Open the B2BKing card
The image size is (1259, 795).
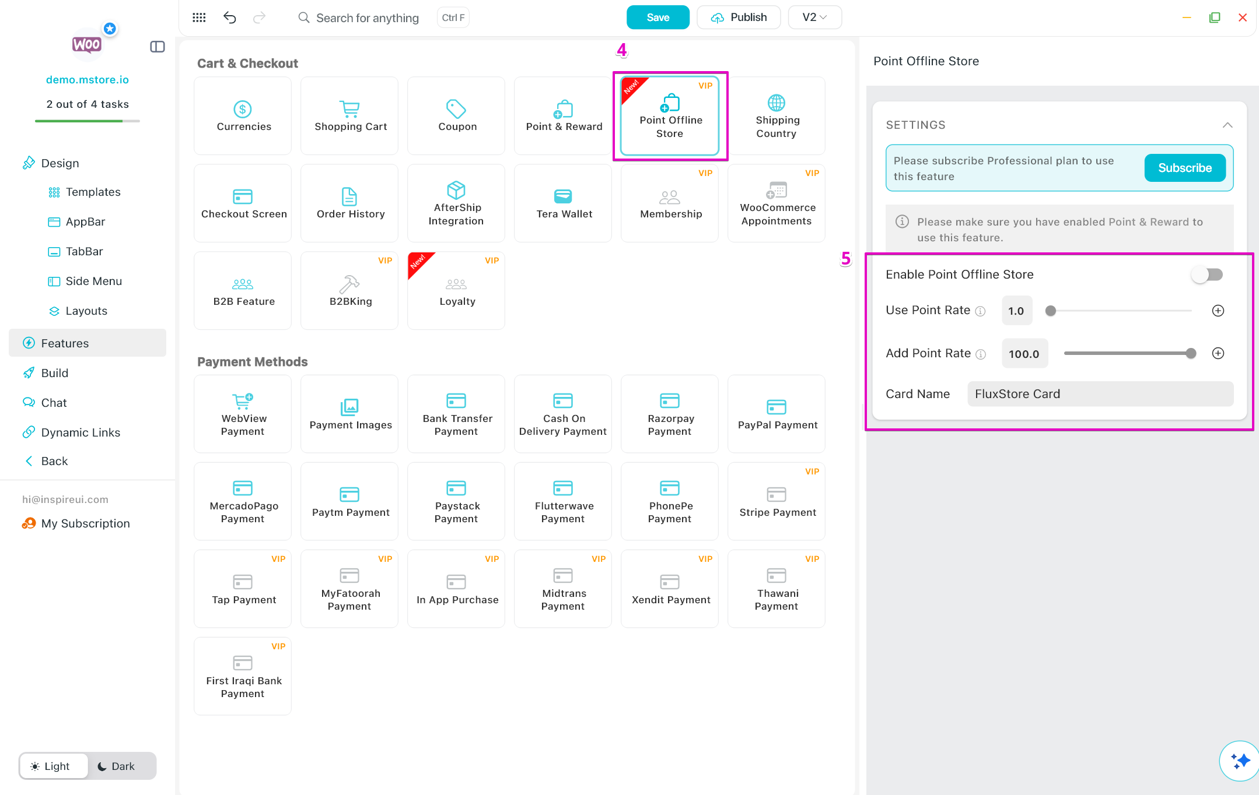click(349, 290)
